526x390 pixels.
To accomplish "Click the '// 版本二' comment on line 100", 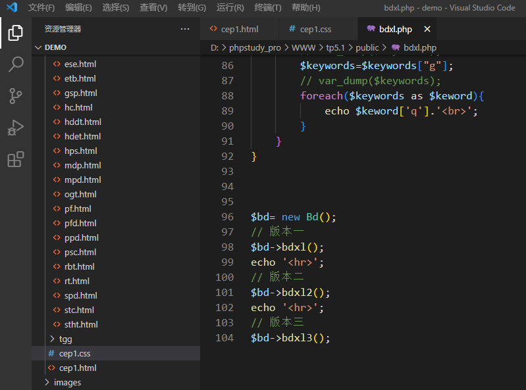I will pyautogui.click(x=277, y=278).
